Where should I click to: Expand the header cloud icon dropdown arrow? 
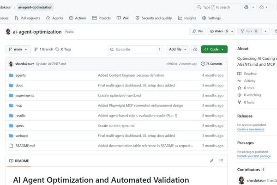(266, 7)
